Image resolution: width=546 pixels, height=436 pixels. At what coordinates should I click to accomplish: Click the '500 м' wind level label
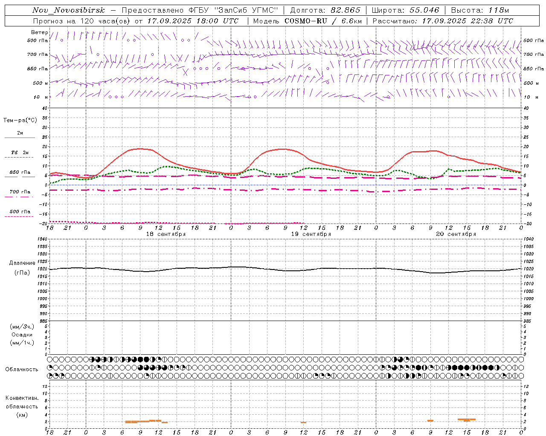tap(41, 83)
